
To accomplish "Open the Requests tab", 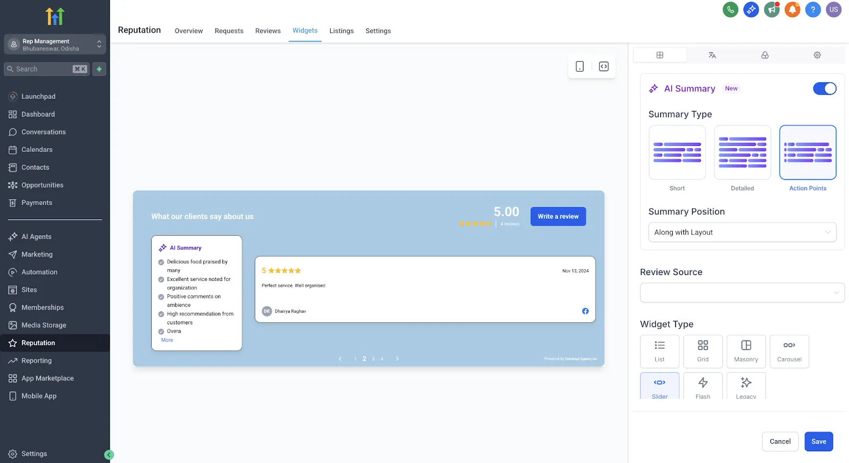I will tap(229, 31).
